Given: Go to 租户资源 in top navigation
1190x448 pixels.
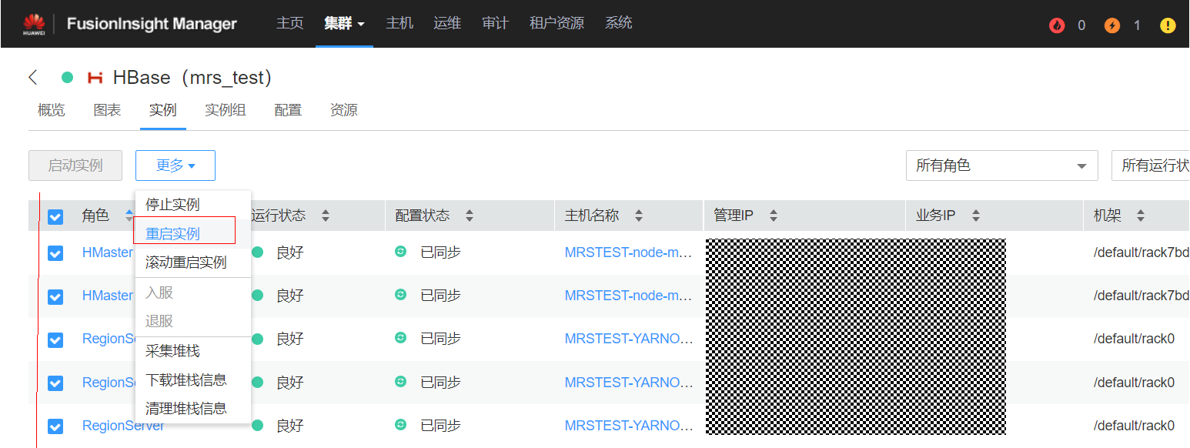Looking at the screenshot, I should (557, 23).
